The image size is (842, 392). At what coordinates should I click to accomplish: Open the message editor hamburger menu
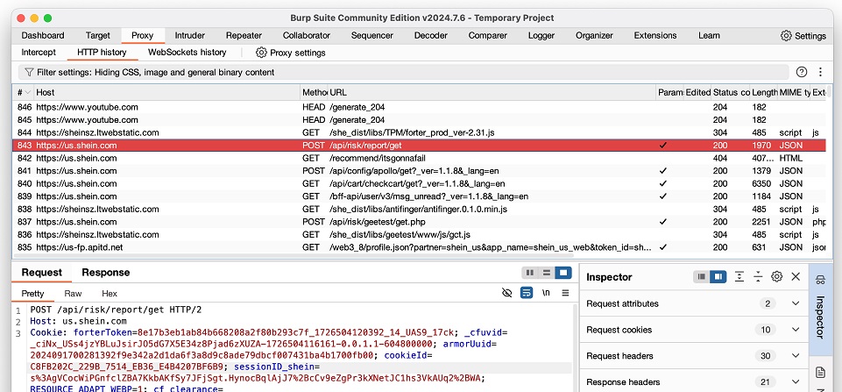[x=565, y=293]
